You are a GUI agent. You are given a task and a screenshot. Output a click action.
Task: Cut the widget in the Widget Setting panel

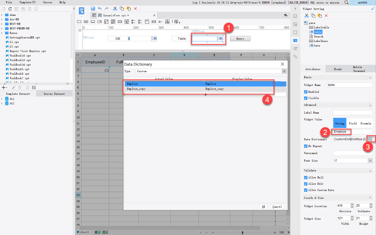(x=307, y=16)
